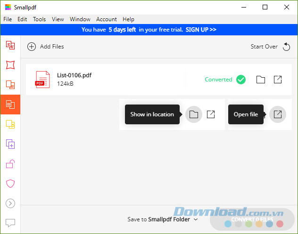This screenshot has width=298, height=234.
Task: Open the feedback speech bubble icon
Action: click(10, 223)
